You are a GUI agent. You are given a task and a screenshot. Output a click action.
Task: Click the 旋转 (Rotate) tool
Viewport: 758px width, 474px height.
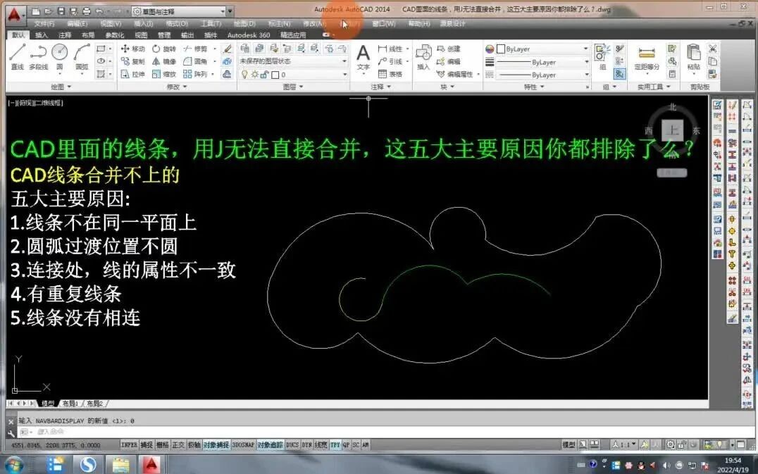point(164,49)
